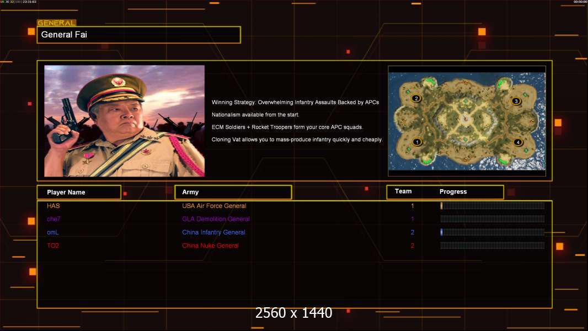Click the General Fai name field
The width and height of the screenshot is (588, 331).
point(139,35)
